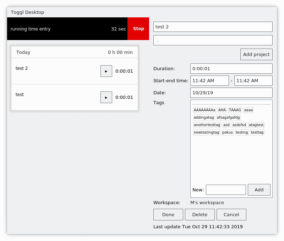This screenshot has height=241, width=284.
Task: Click the Add project button
Action: 256,55
